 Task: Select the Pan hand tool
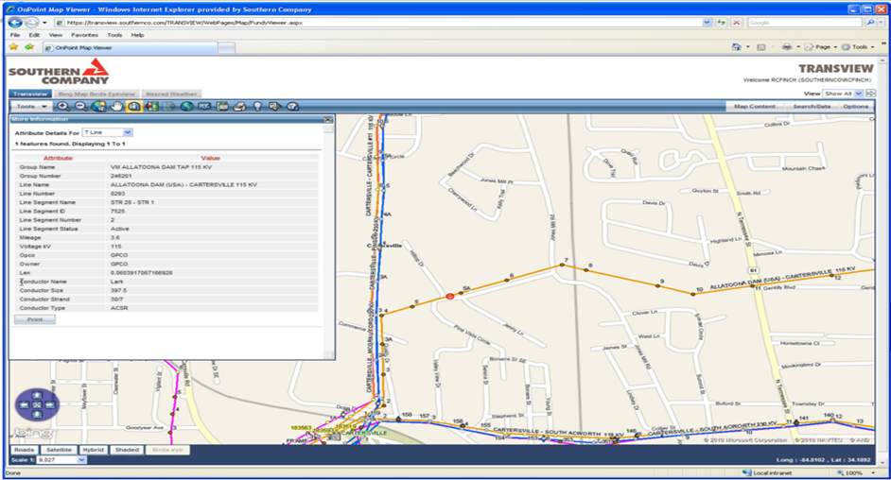pyautogui.click(x=116, y=106)
